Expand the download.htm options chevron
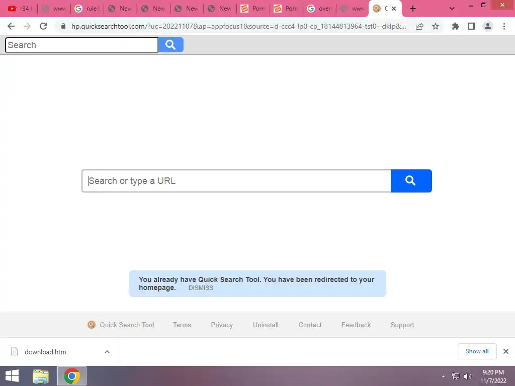The width and height of the screenshot is (515, 386). coord(107,352)
